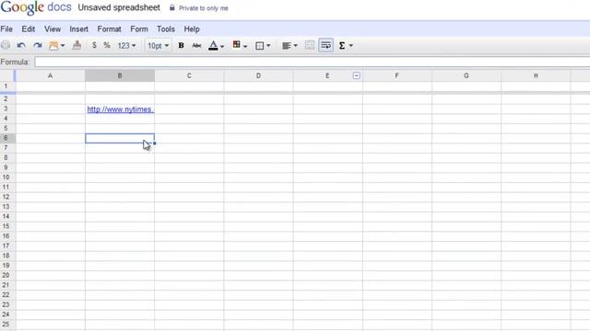This screenshot has width=590, height=331.
Task: Select column G header
Action: pos(466,75)
